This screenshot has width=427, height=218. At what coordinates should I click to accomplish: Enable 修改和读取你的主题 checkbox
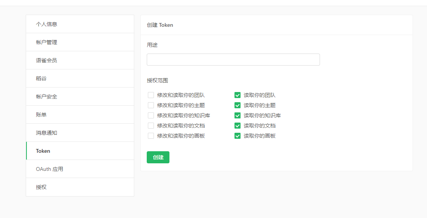[151, 105]
